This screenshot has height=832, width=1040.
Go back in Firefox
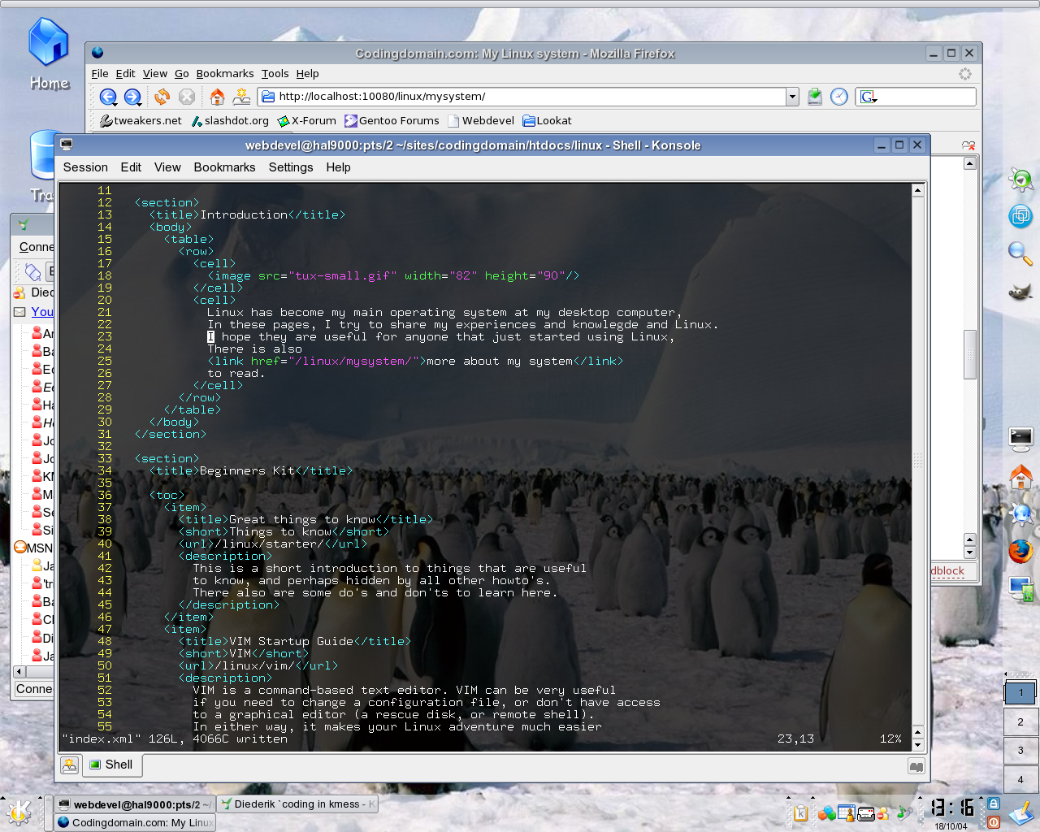(108, 97)
